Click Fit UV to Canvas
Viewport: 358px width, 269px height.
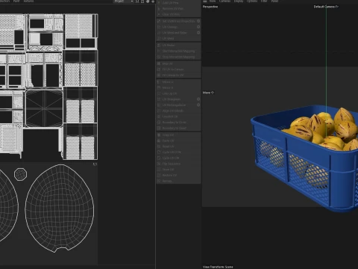coord(178,69)
